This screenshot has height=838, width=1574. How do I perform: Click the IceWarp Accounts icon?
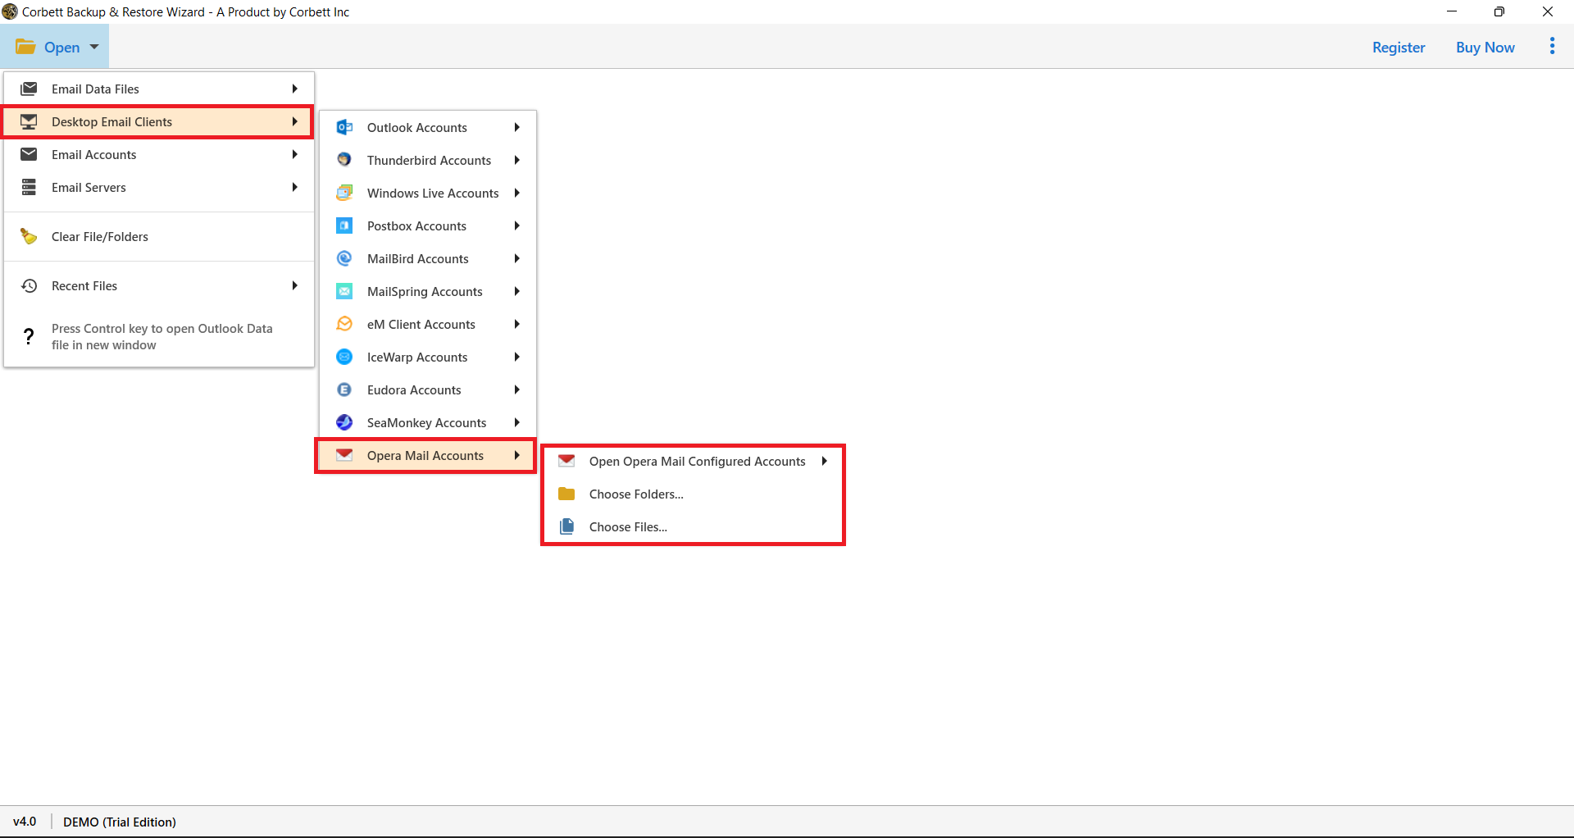[x=344, y=357]
